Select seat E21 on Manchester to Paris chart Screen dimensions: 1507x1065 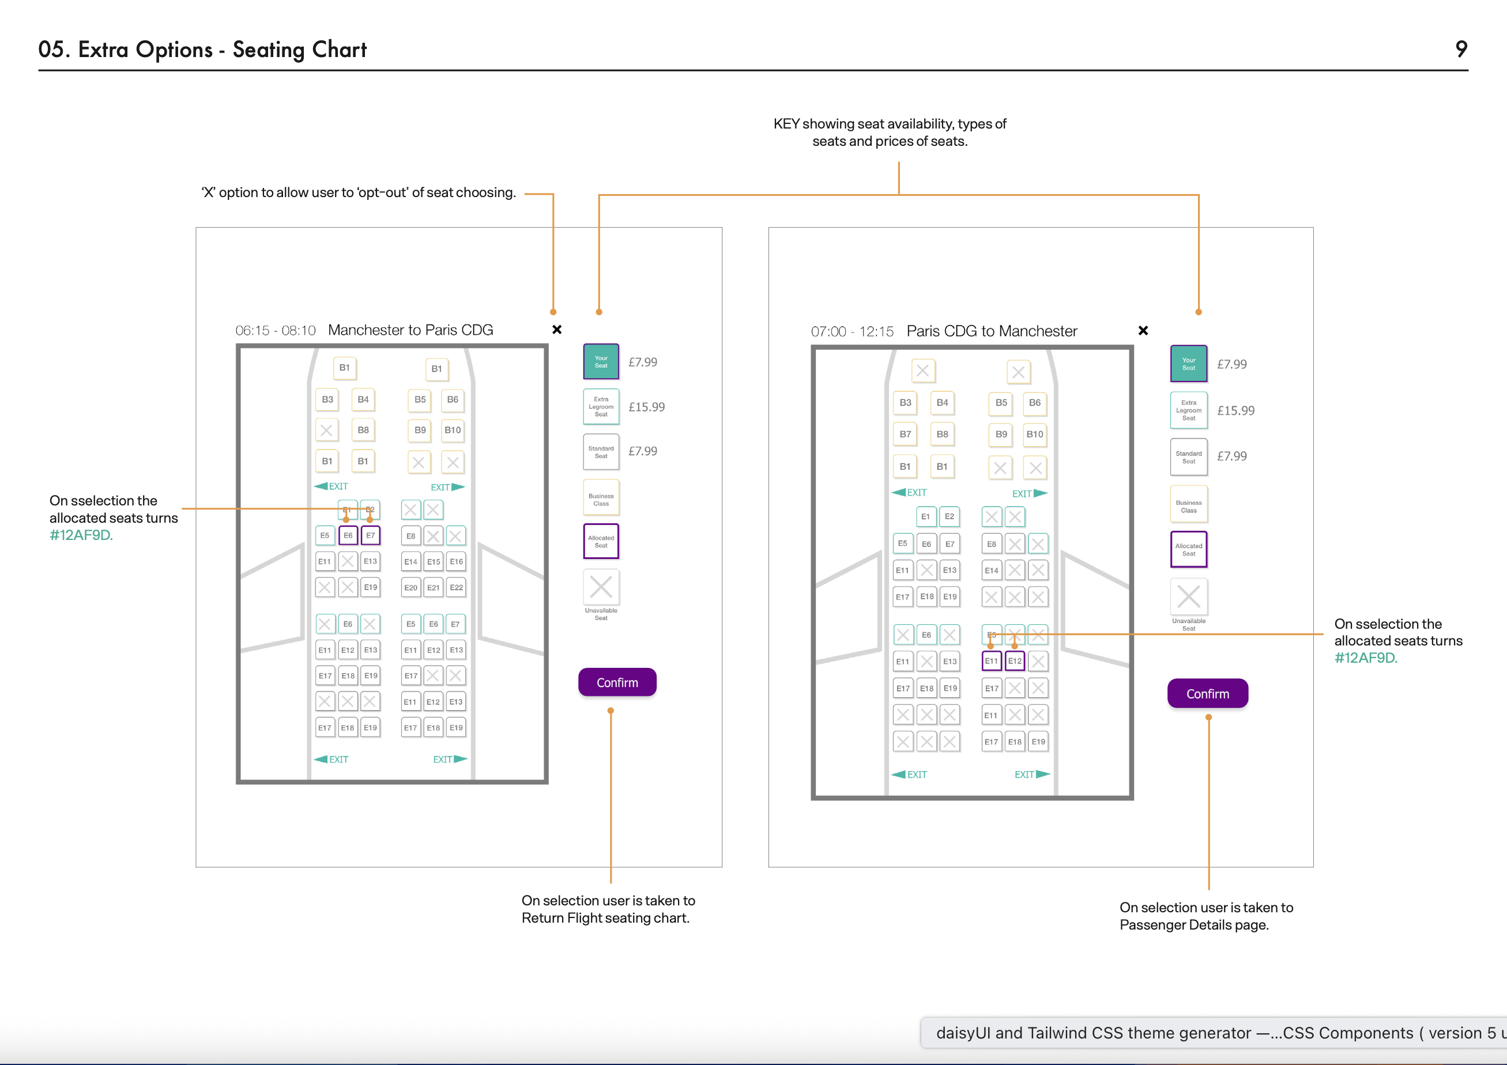point(434,587)
